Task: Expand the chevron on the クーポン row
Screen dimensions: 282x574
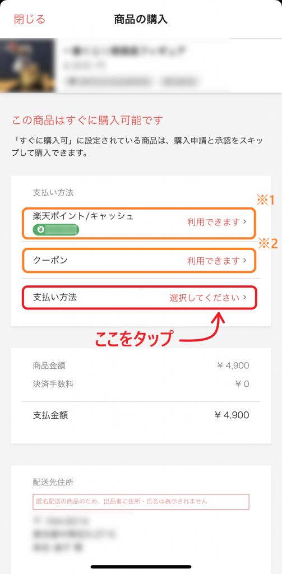Action: [x=245, y=261]
